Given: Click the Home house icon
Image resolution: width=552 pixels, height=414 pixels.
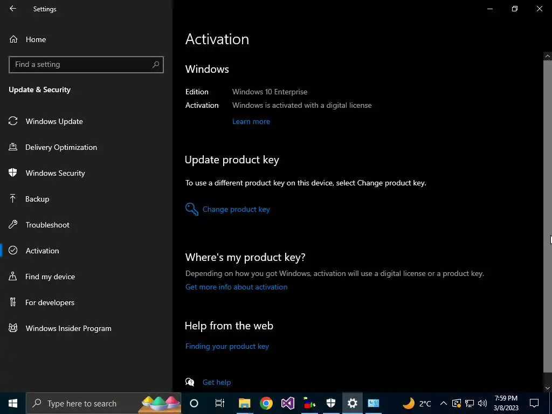Looking at the screenshot, I should (x=13, y=39).
